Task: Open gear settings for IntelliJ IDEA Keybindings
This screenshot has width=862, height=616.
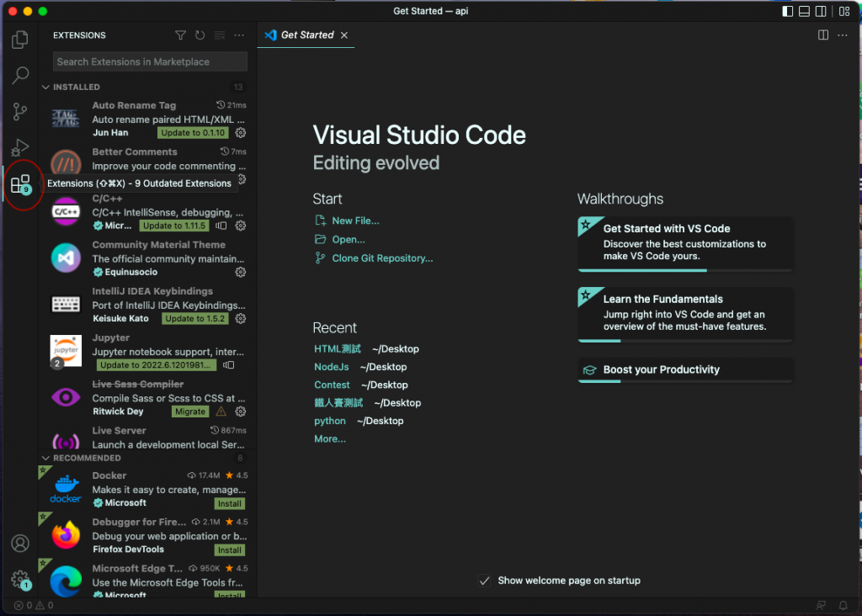Action: 240,319
